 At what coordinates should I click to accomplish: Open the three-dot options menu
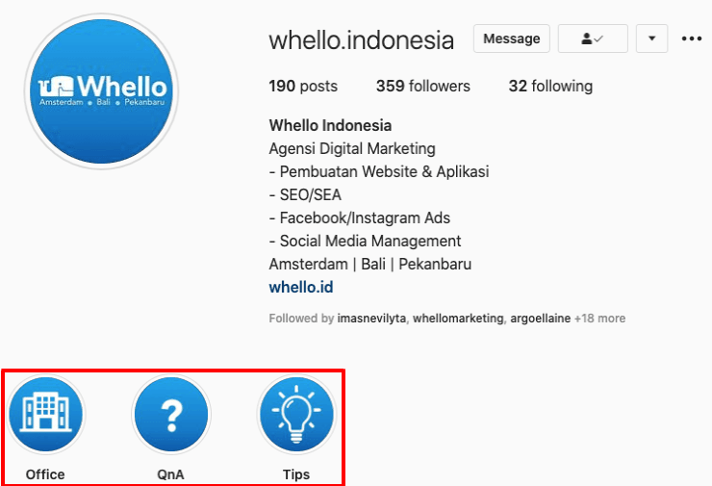coord(692,38)
